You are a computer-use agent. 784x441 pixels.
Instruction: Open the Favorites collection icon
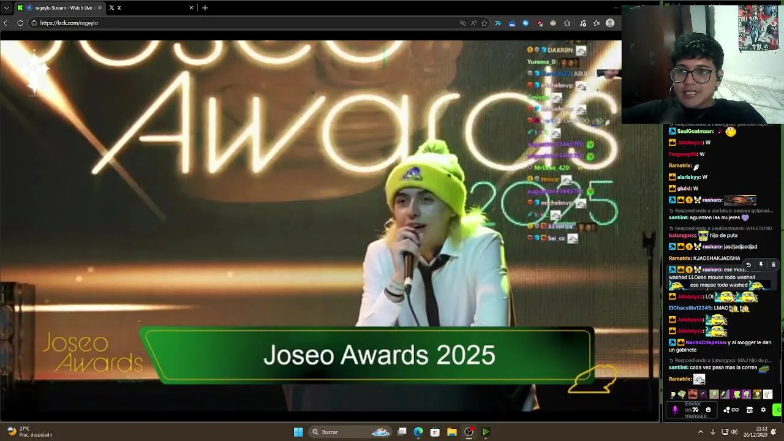(x=596, y=23)
